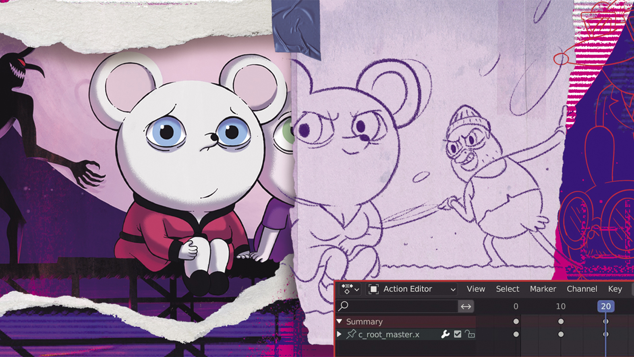634x357 pixels.
Task: Select the Summary keyframe at frame 10
Action: tap(561, 322)
